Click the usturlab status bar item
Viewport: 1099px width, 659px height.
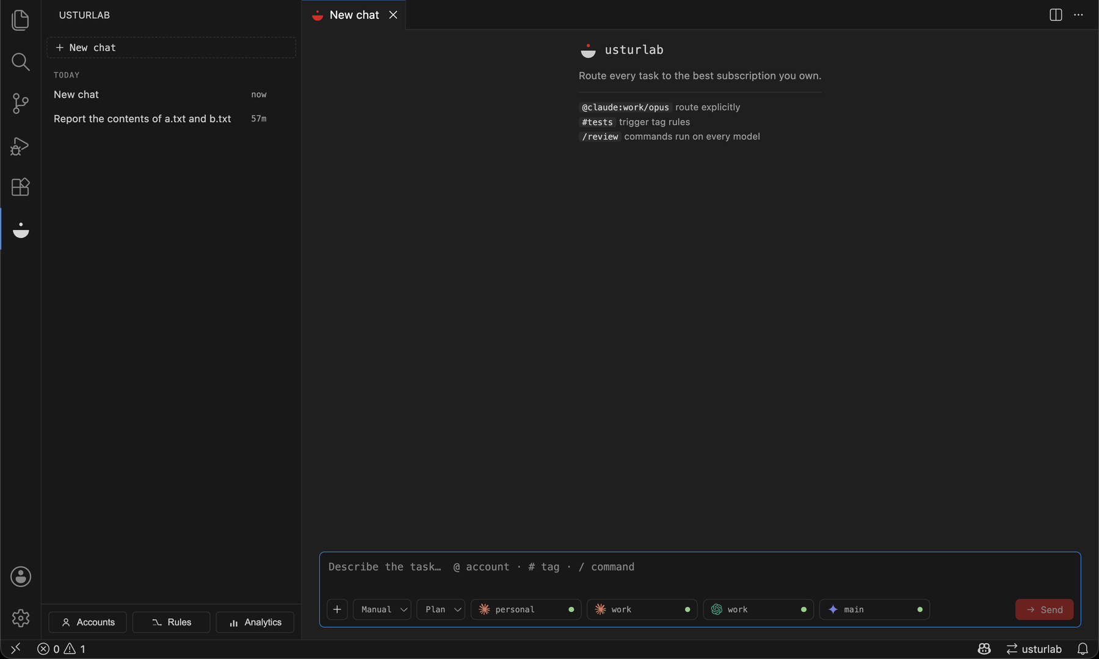coord(1034,649)
